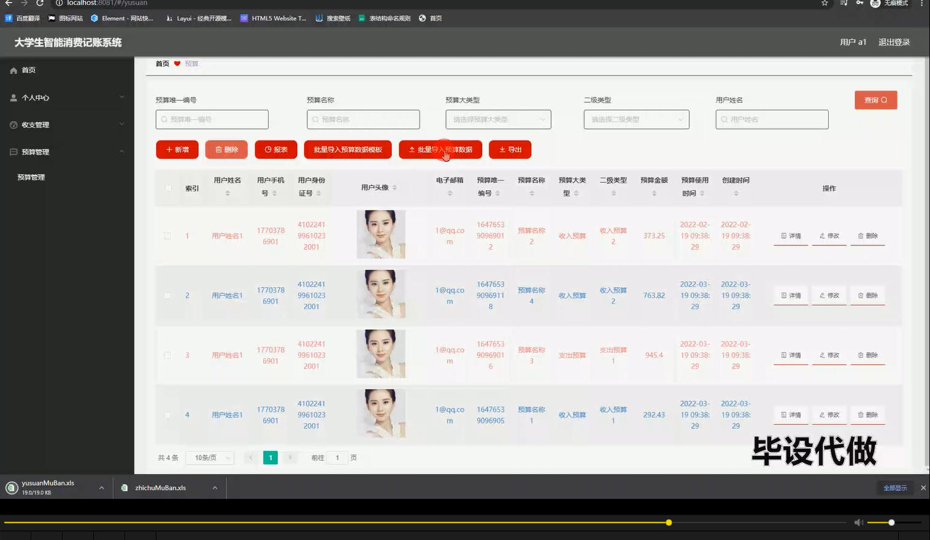Sort by 二级类型 column arrows

click(613, 193)
